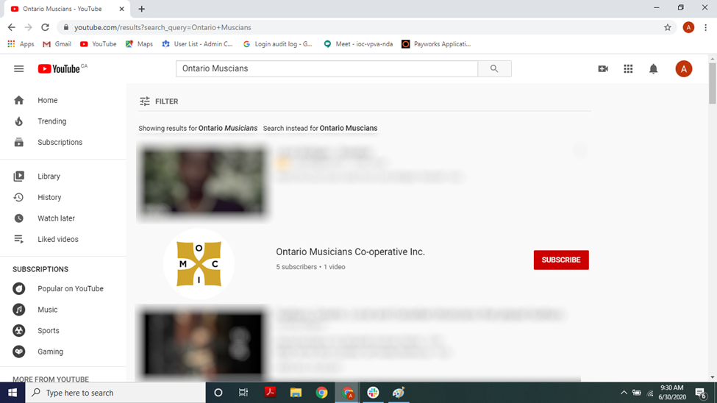Open Ontario Musicians Co-operative Inc. channel title
The height and width of the screenshot is (403, 717).
coord(350,252)
